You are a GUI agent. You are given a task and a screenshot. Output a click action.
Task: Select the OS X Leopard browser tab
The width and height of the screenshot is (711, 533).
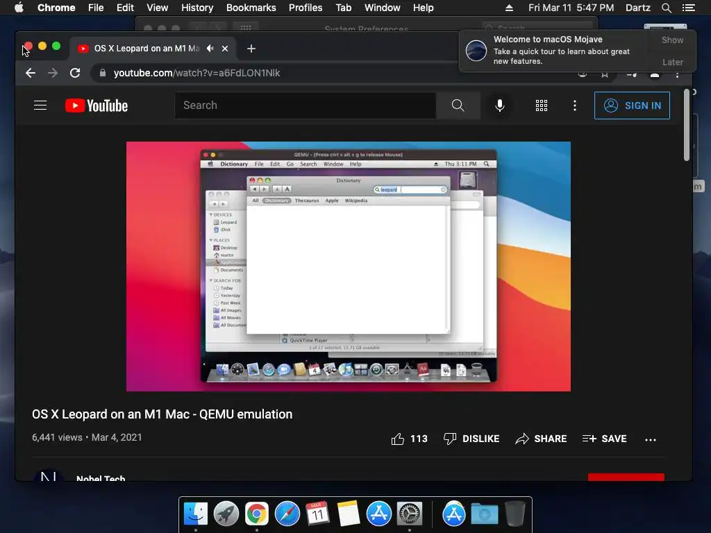coord(152,49)
